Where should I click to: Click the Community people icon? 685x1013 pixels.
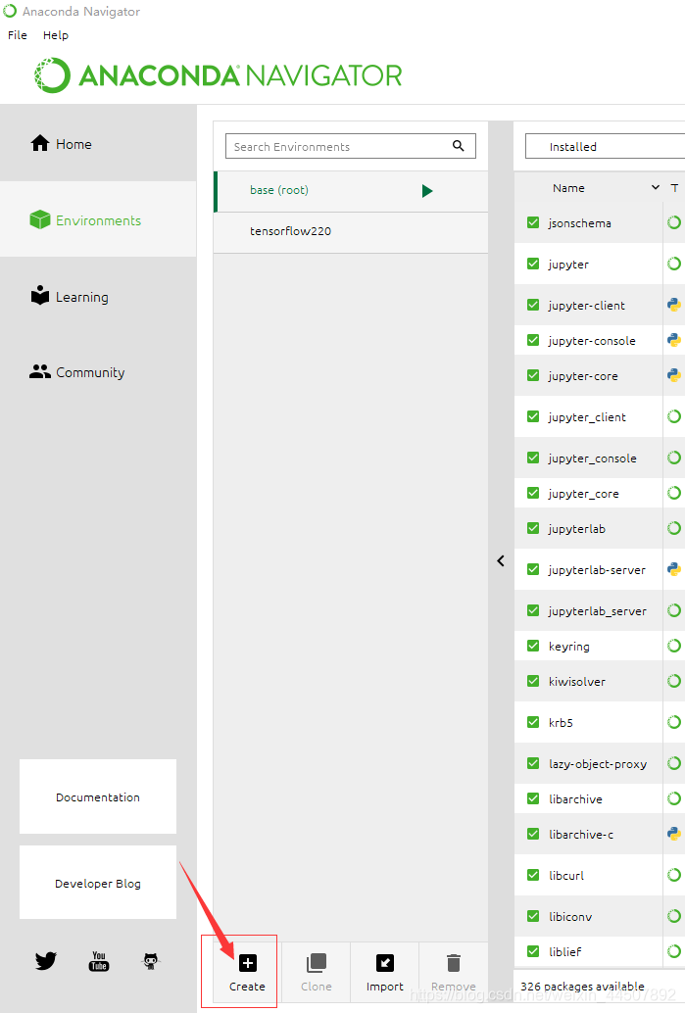point(40,371)
